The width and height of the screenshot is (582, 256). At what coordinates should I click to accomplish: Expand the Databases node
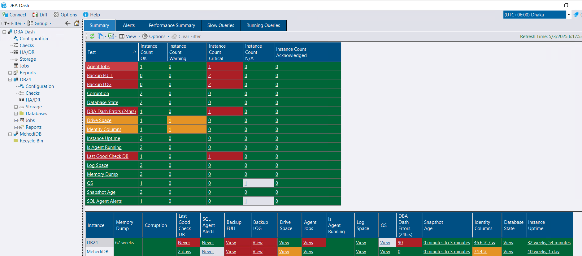coord(16,114)
